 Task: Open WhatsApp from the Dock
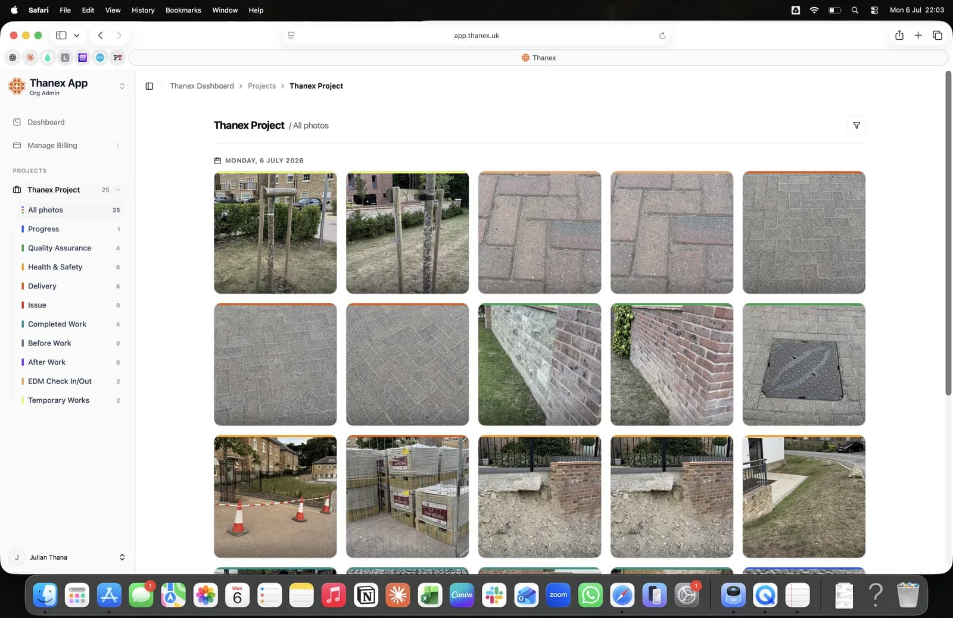click(590, 595)
